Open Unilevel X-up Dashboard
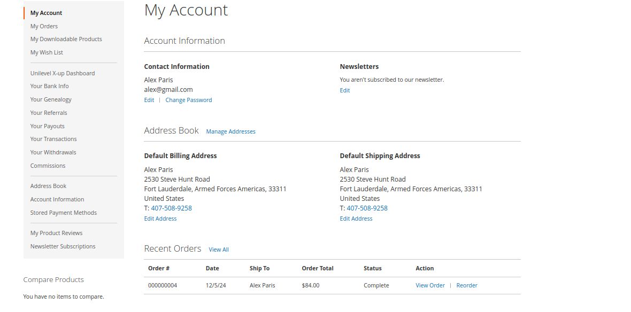631x312 pixels. (x=62, y=73)
